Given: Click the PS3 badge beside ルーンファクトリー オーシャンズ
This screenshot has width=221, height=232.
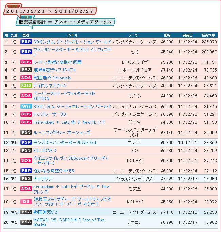Looking at the screenshot, I should pos(26,132).
